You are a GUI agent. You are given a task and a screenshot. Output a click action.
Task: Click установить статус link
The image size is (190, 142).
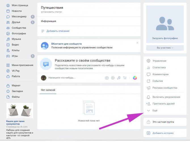coord(51,12)
